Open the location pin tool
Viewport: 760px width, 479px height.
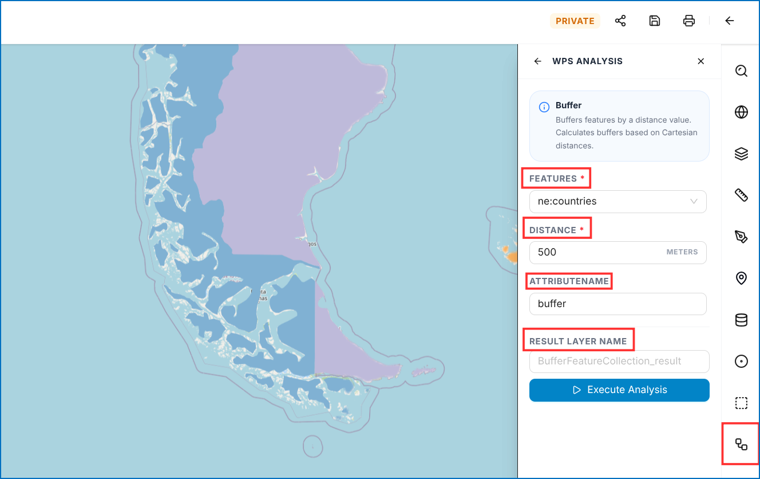pyautogui.click(x=741, y=278)
